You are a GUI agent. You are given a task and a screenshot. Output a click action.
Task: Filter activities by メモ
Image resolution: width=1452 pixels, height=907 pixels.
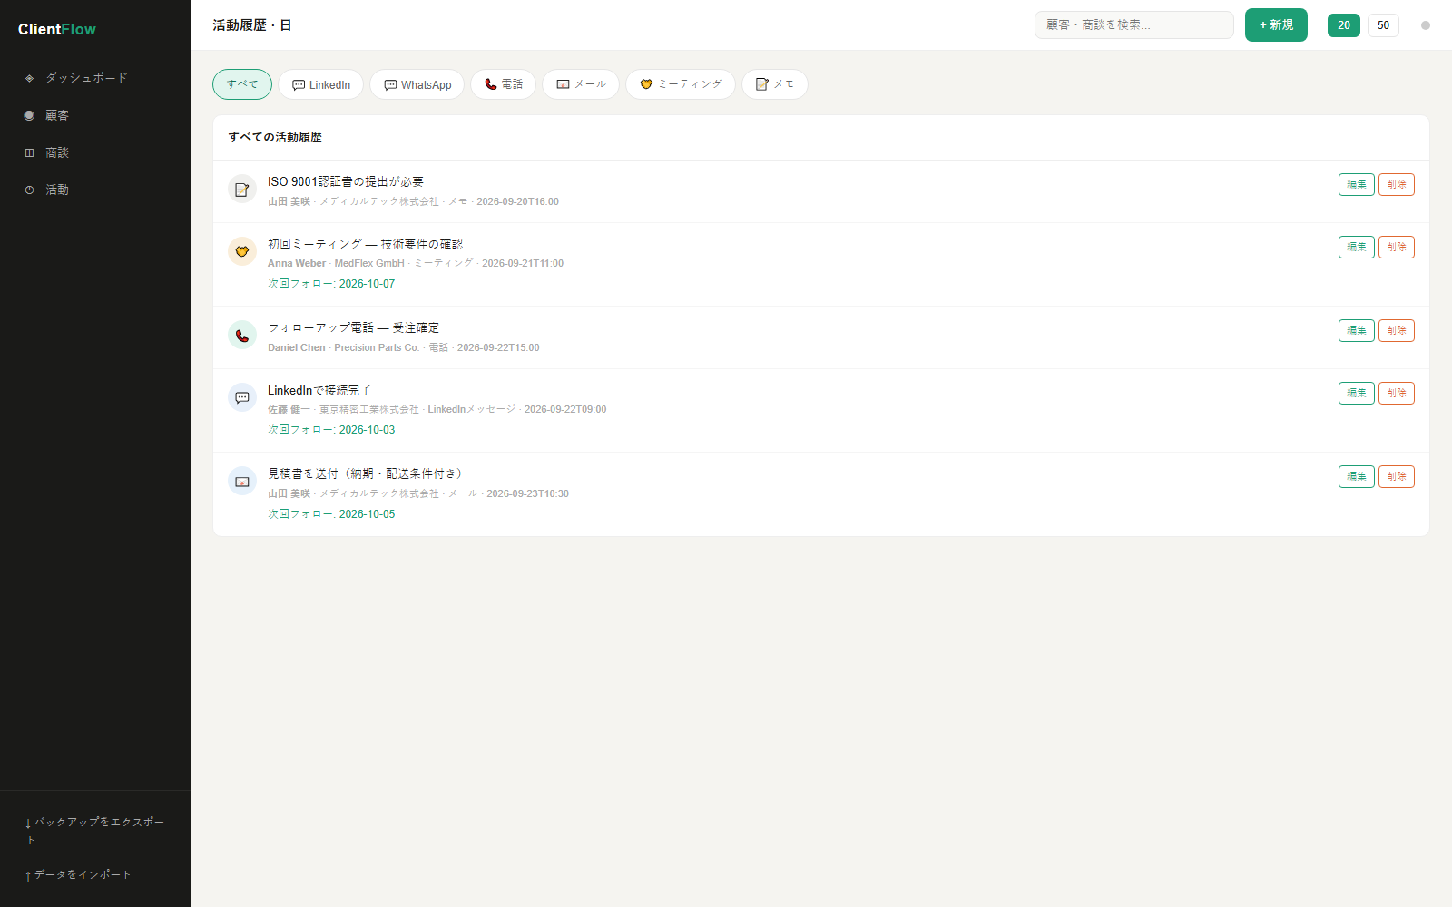tap(775, 84)
